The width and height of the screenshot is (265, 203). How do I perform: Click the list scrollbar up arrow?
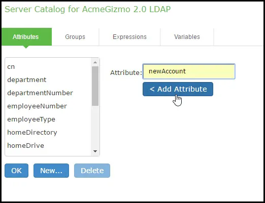pos(95,62)
